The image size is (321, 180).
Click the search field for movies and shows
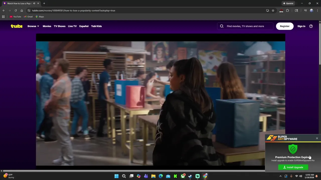[245, 26]
